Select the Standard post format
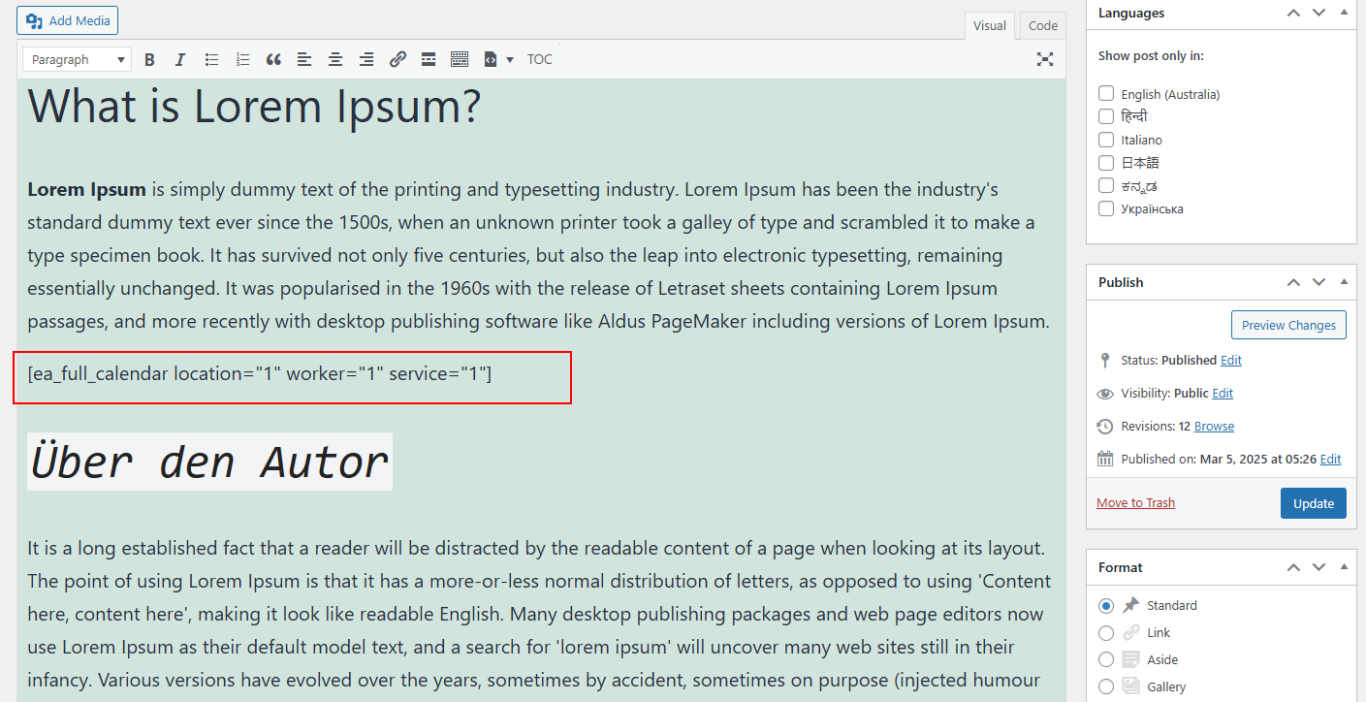 pos(1106,606)
